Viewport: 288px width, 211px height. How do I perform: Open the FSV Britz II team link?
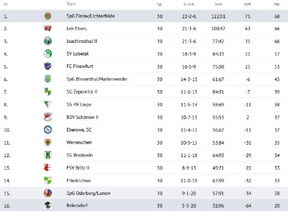[78, 168]
